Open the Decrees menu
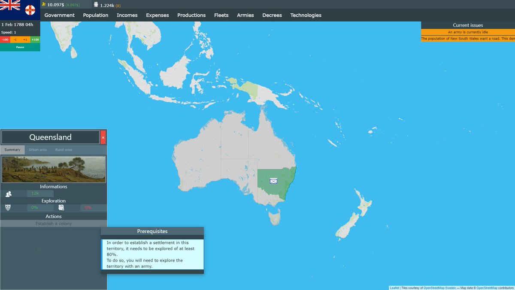Viewport: 515px width, 290px height. 272,15
